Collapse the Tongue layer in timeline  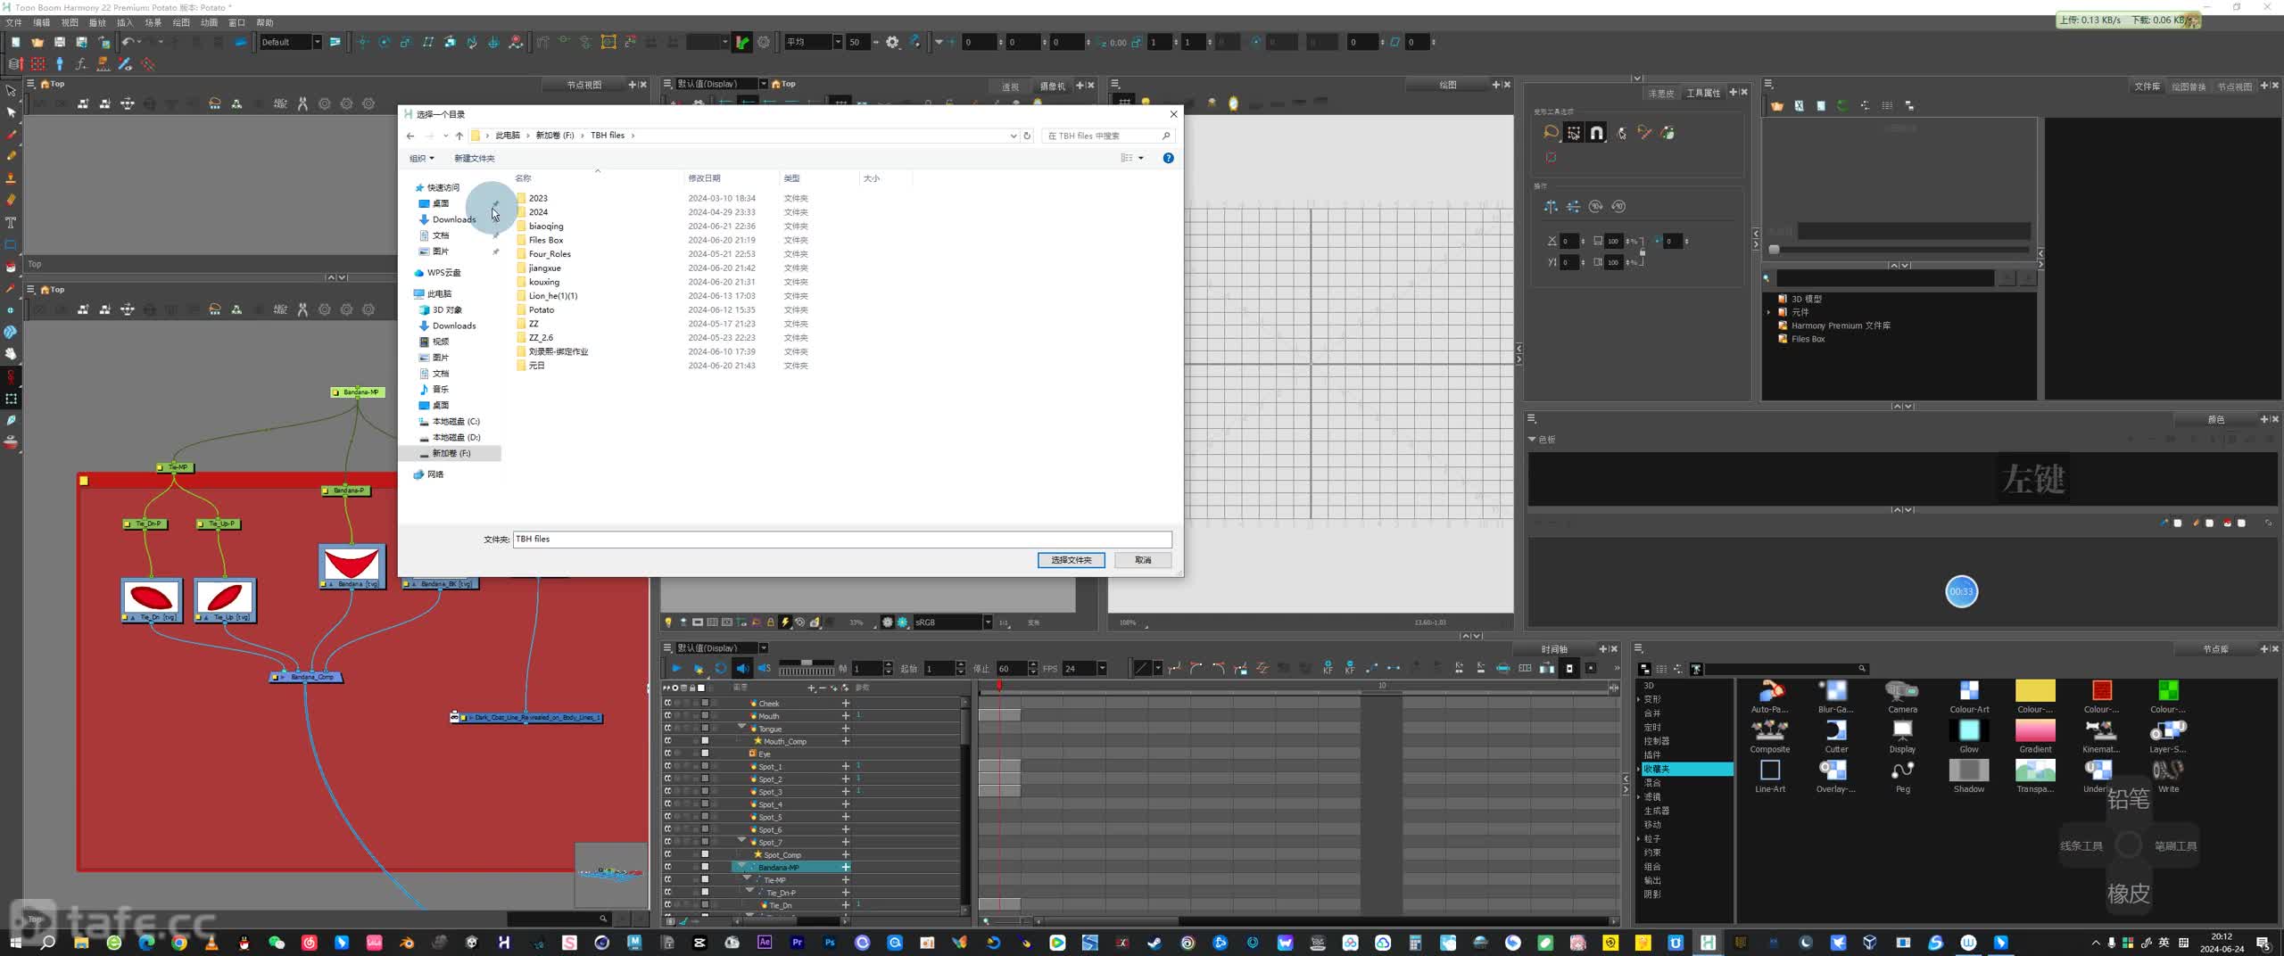point(741,728)
